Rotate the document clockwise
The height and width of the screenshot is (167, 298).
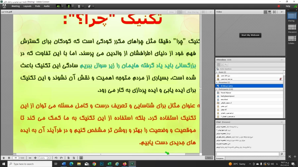[61, 158]
